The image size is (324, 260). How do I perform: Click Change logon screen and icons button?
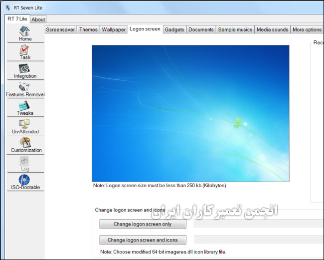(143, 240)
